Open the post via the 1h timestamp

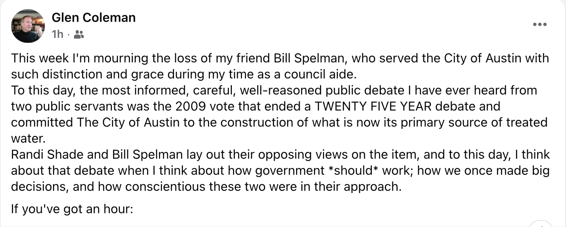tap(57, 35)
